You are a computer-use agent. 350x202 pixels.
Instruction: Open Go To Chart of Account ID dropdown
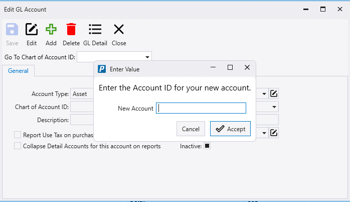coord(147,57)
